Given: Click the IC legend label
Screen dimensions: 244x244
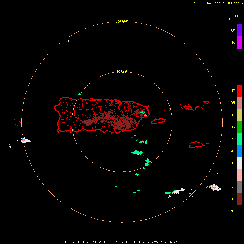Looking at the screenshot, I should click(x=233, y=175).
